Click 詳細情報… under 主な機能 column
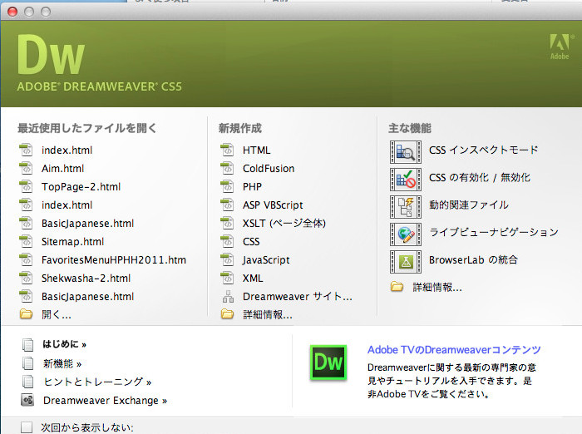 pyautogui.click(x=437, y=288)
